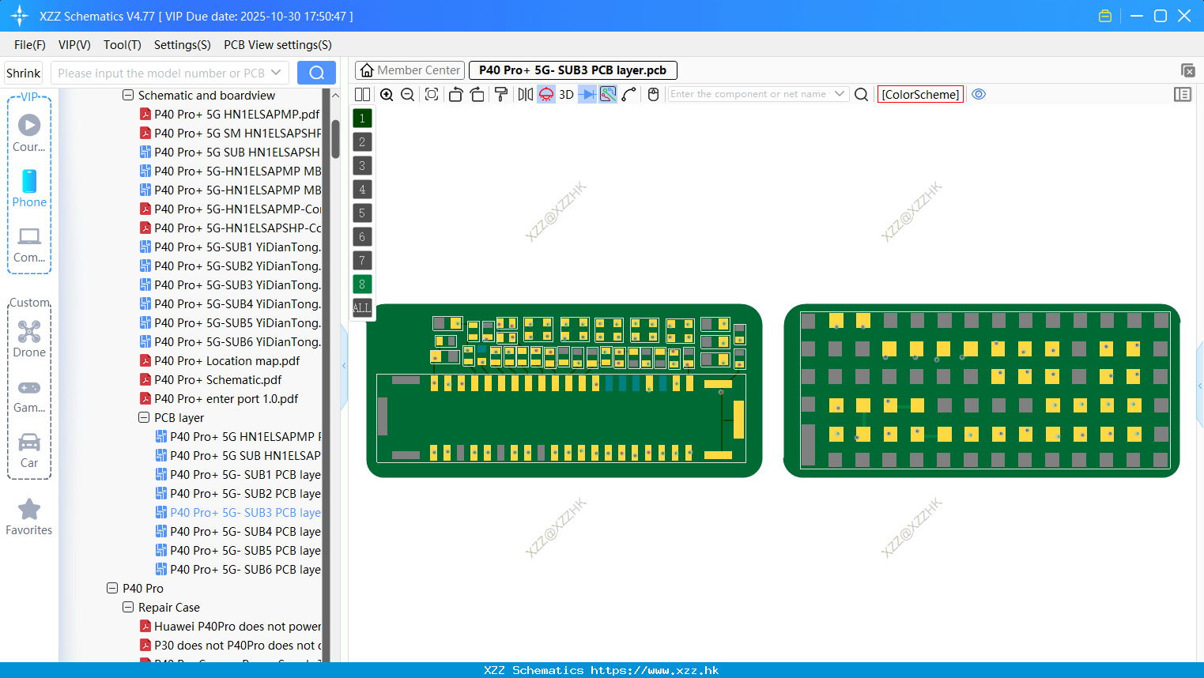The height and width of the screenshot is (678, 1204).
Task: Open the component or net name dropdown arrow
Action: pyautogui.click(x=840, y=94)
